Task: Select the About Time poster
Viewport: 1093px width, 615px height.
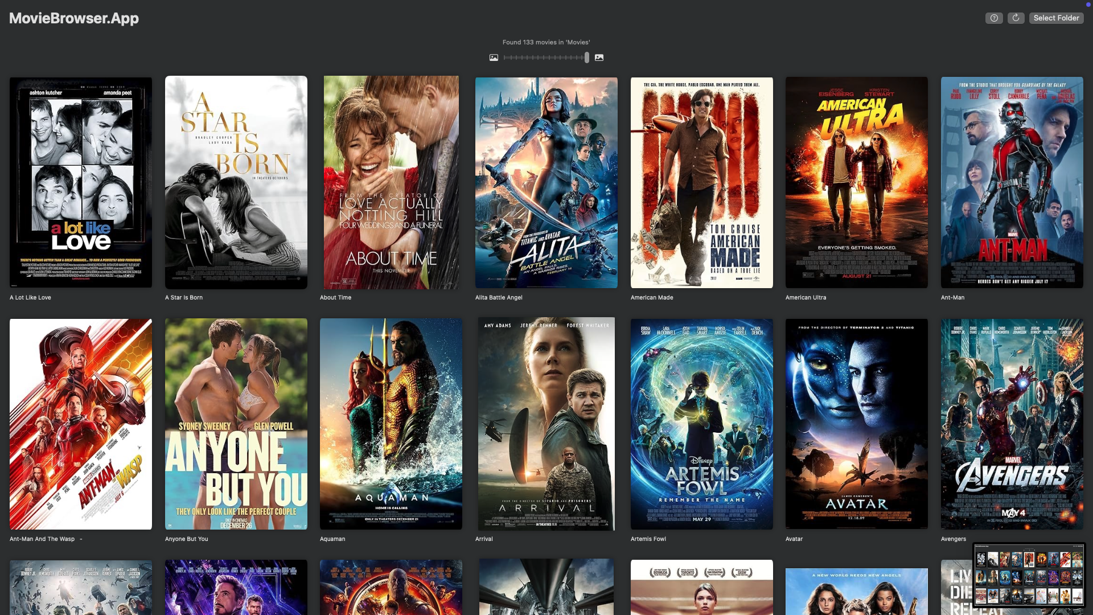Action: tap(391, 182)
